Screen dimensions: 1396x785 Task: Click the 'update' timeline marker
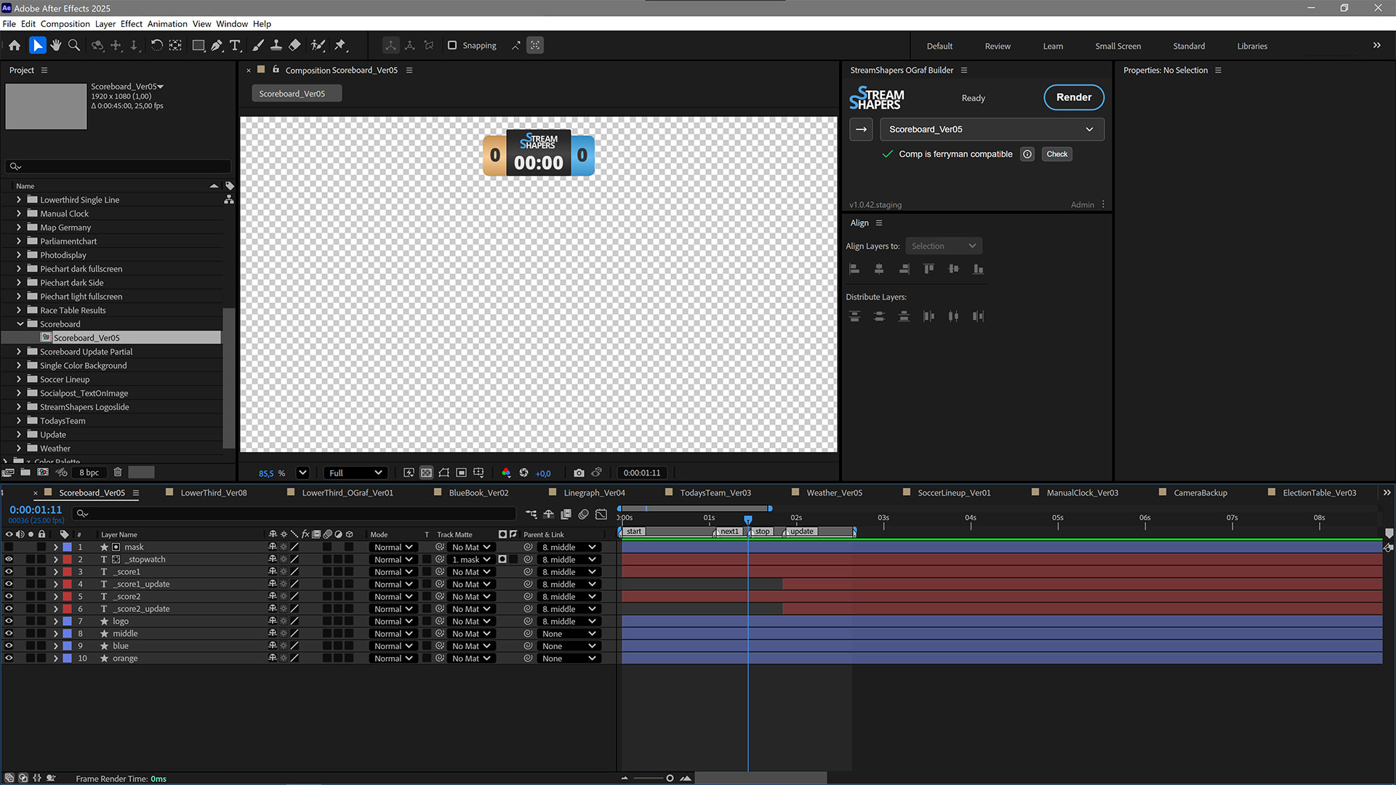point(802,531)
